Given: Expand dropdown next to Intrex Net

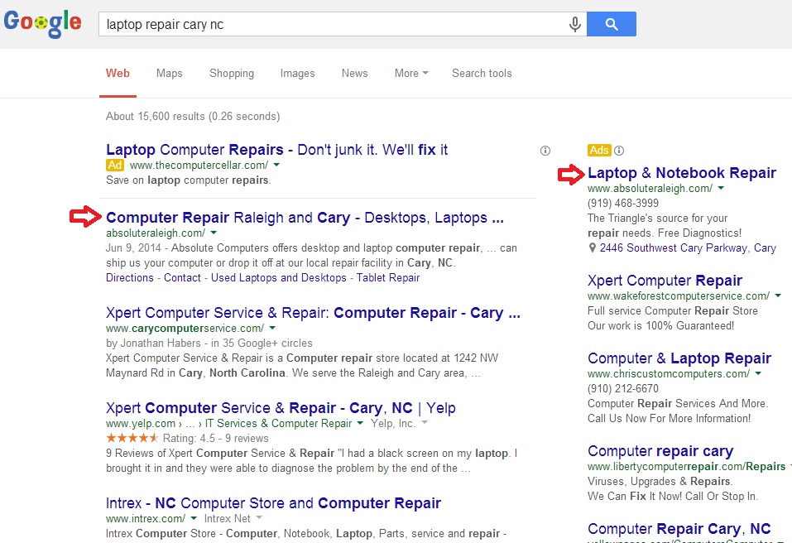Looking at the screenshot, I should [x=259, y=517].
